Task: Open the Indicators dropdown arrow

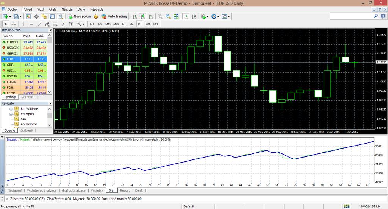Action: point(208,17)
